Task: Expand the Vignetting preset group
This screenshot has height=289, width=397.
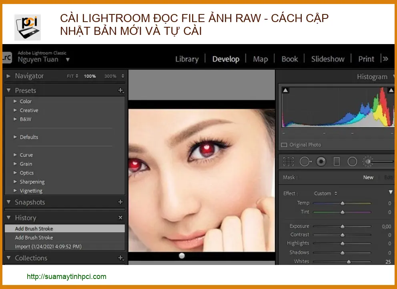Action: (x=15, y=190)
